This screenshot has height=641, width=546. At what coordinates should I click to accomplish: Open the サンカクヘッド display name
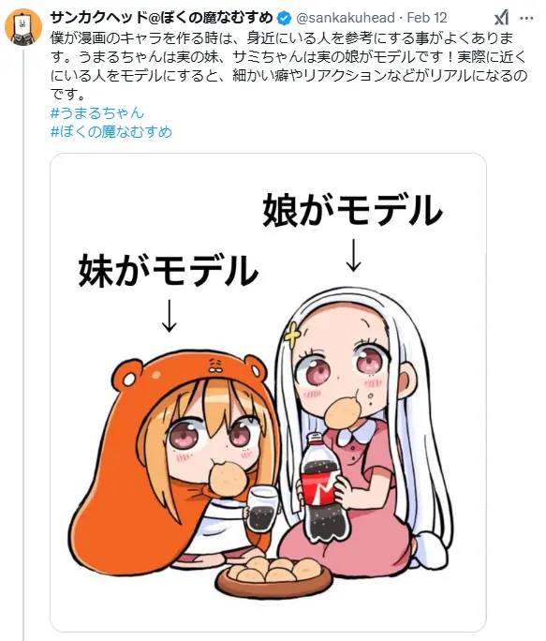point(161,18)
